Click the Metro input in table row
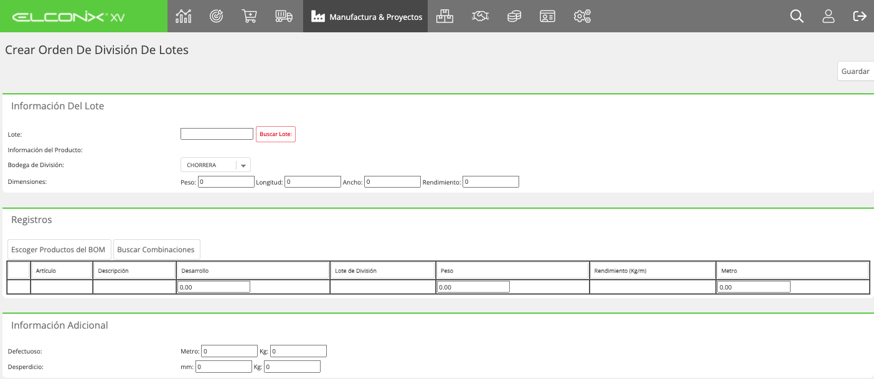The width and height of the screenshot is (874, 379). coord(754,287)
